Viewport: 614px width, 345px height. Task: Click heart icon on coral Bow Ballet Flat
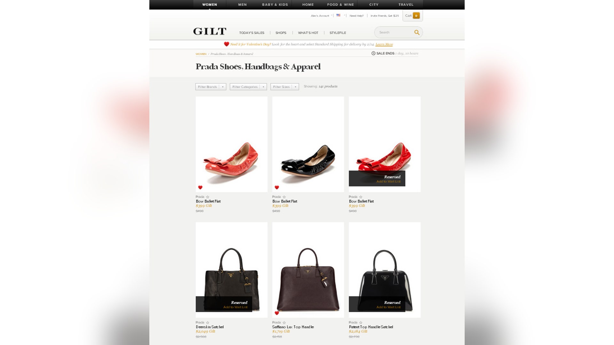200,188
